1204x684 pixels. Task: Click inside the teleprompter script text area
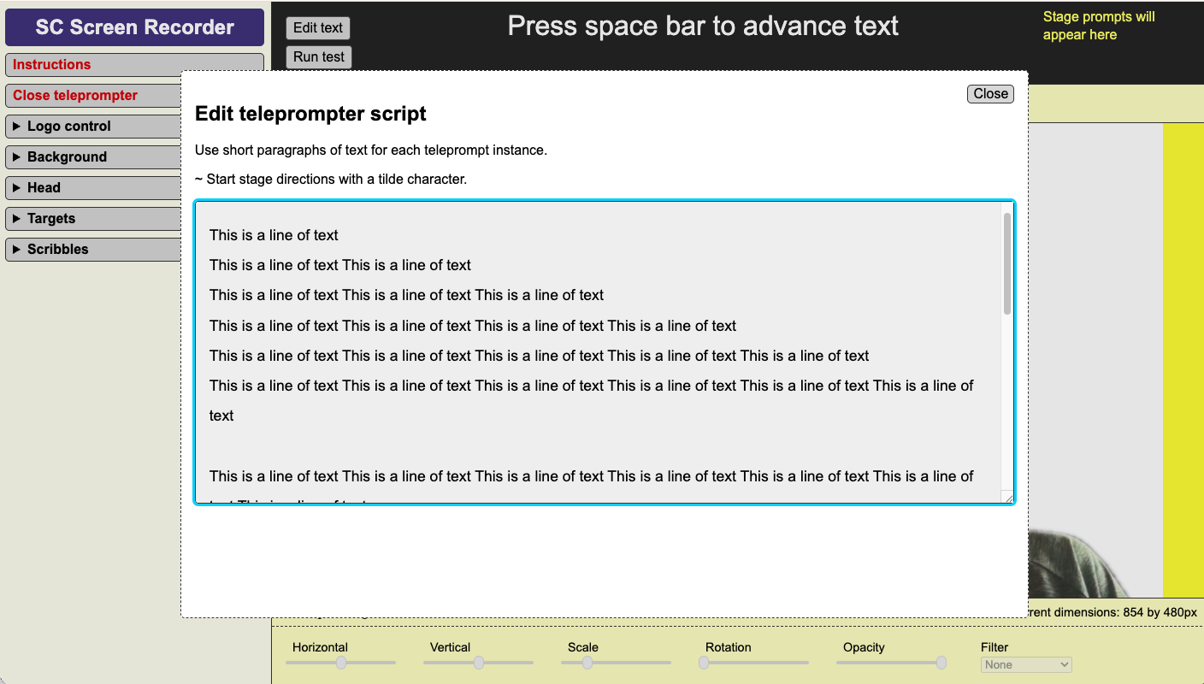click(599, 351)
